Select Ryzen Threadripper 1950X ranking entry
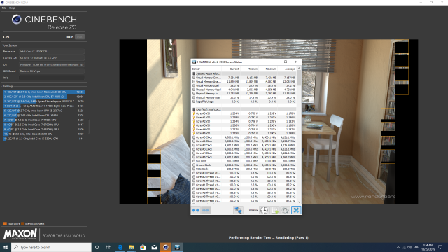 point(43,101)
